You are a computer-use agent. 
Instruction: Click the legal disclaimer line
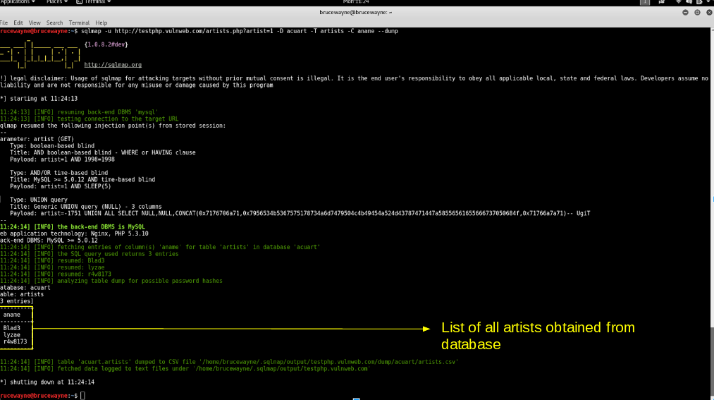tap(355, 82)
